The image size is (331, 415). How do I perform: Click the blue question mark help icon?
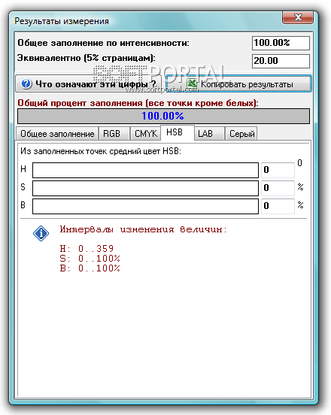(x=26, y=84)
